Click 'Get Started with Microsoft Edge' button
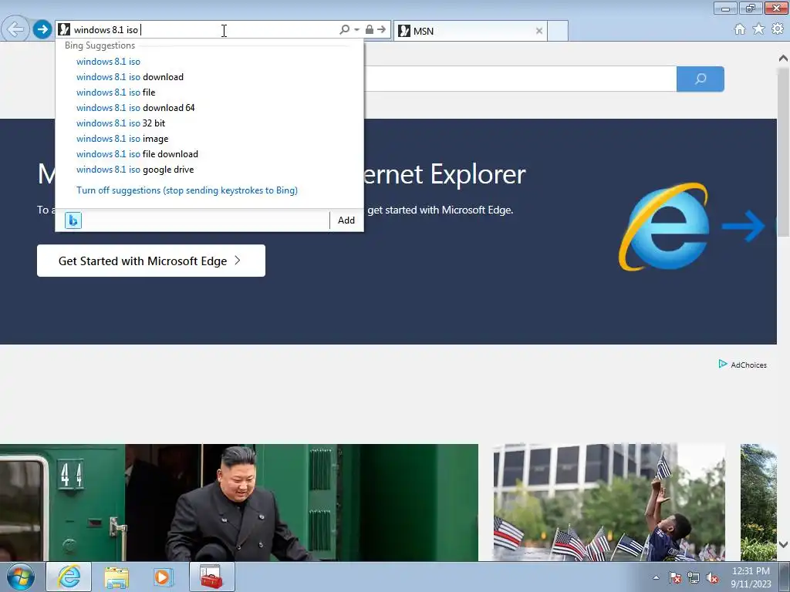790x592 pixels. (151, 261)
